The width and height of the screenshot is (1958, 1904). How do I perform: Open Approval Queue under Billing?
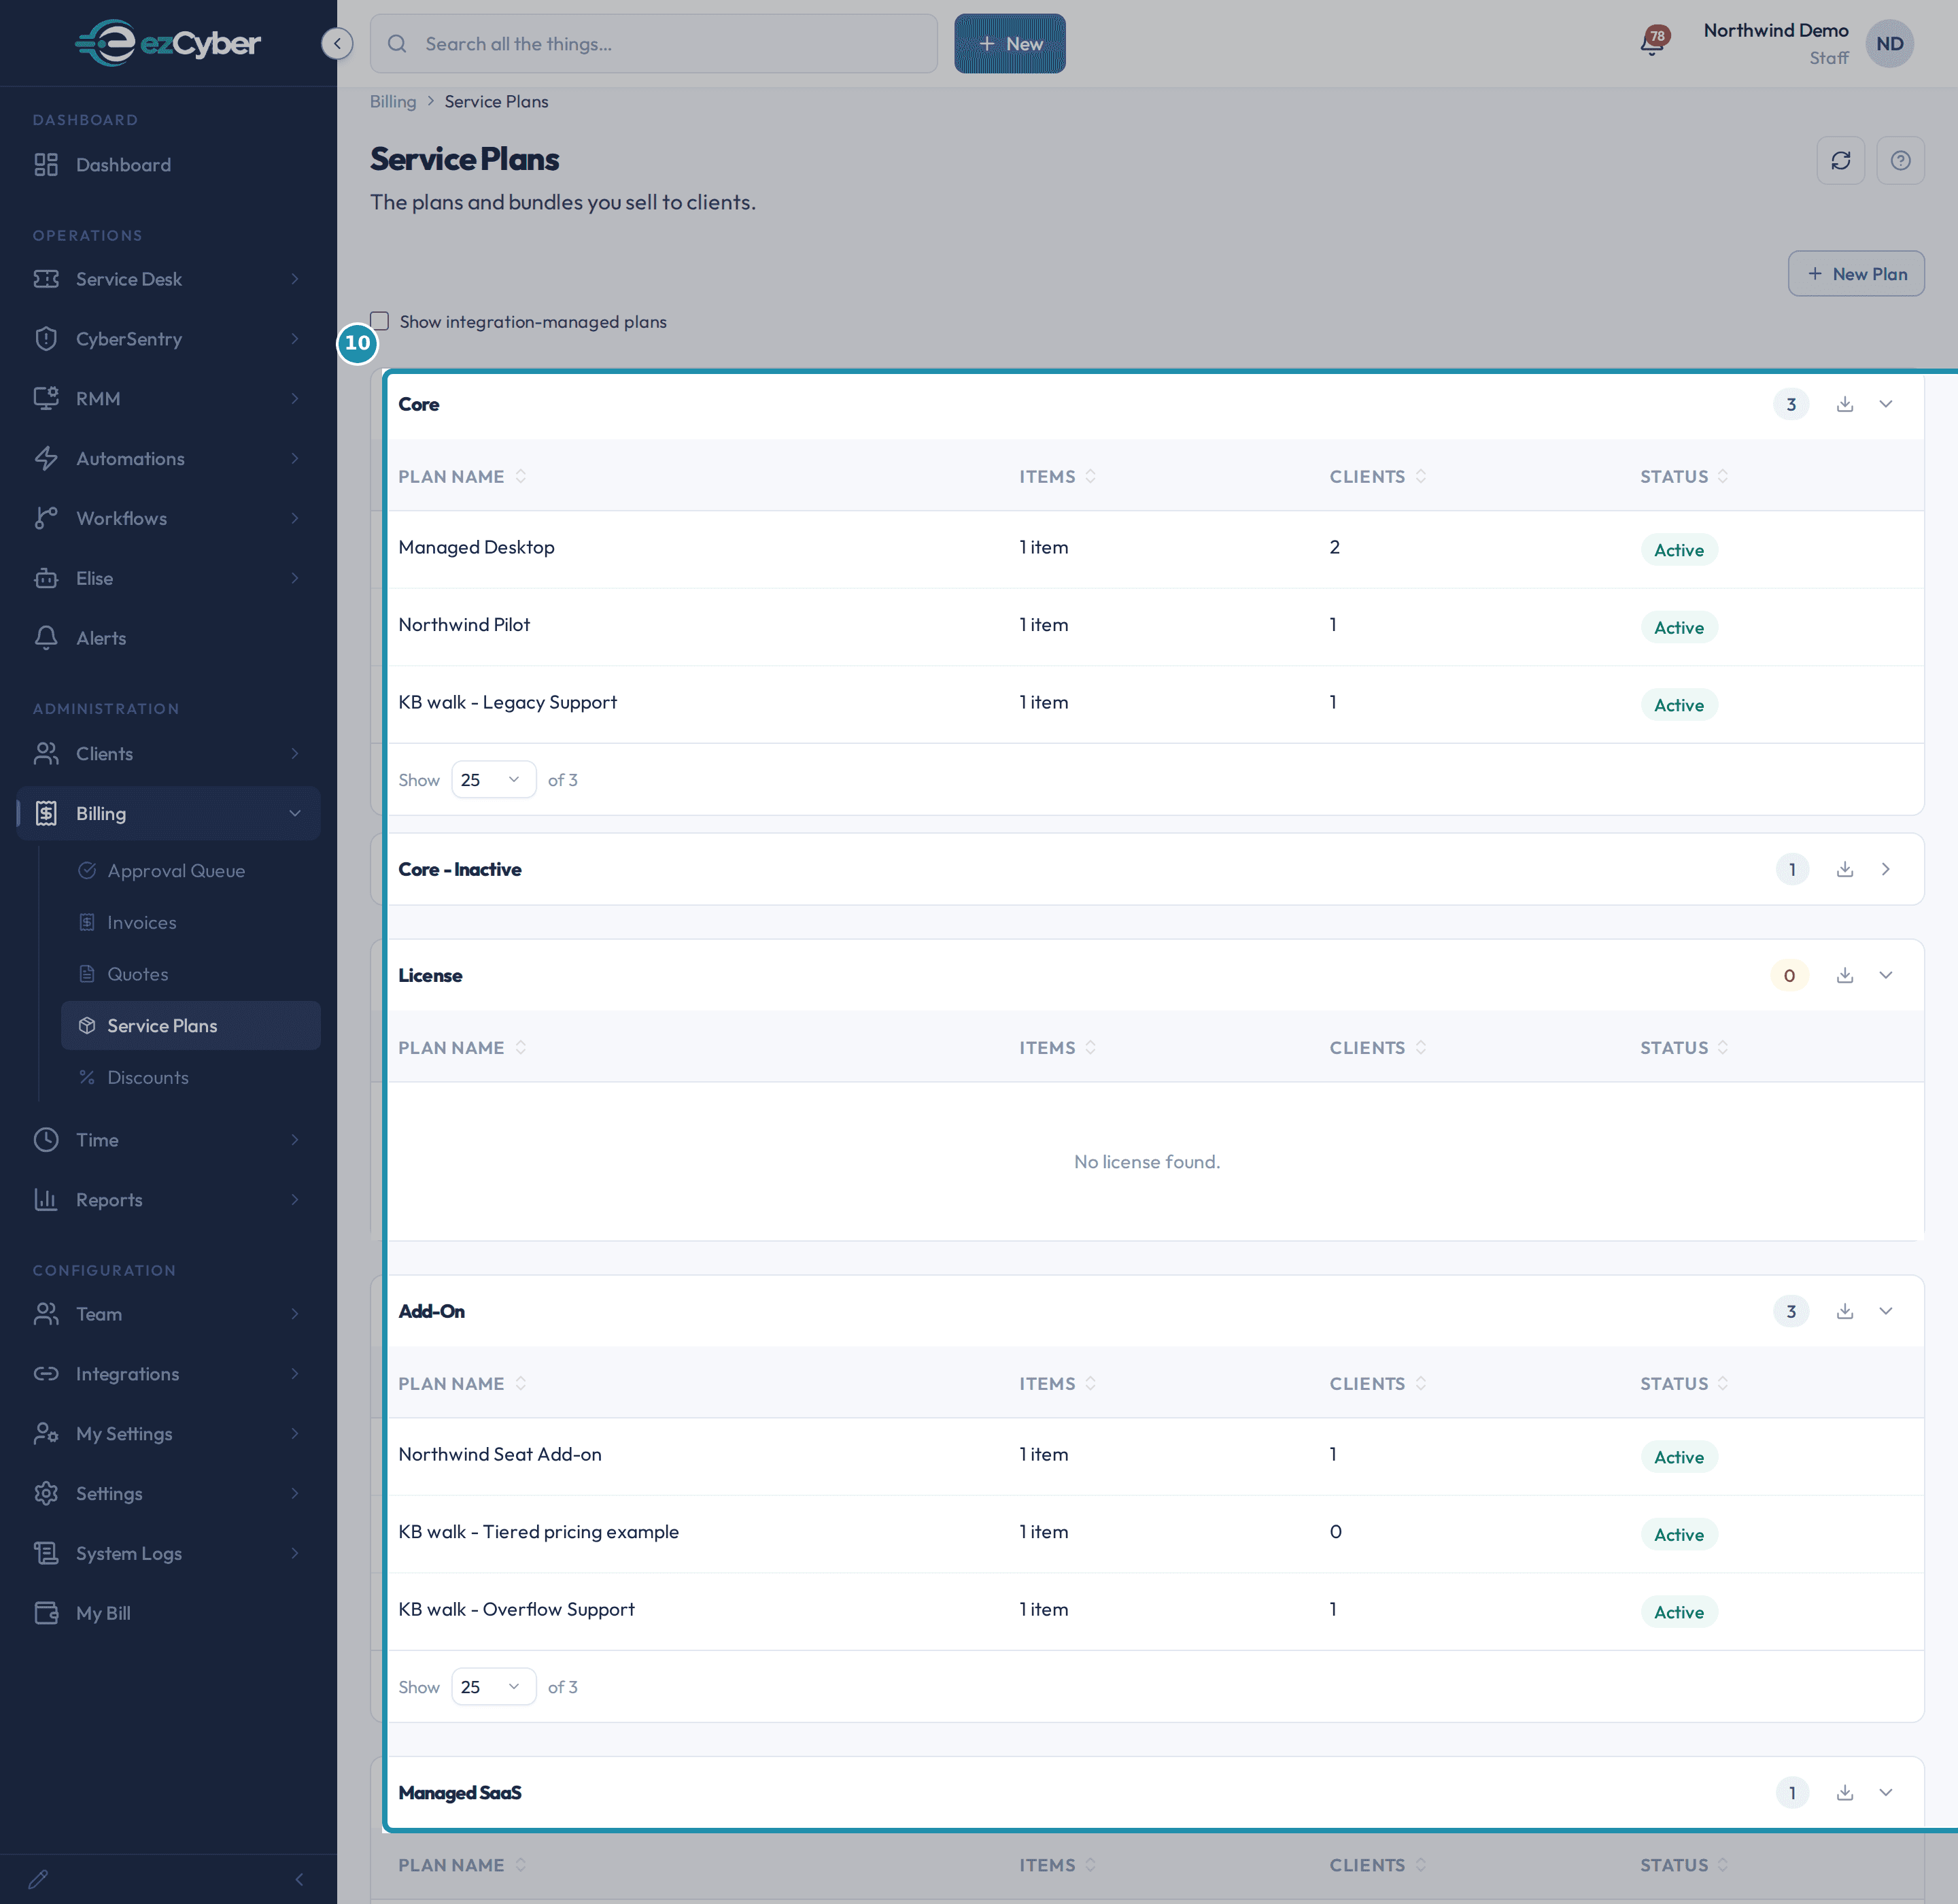tap(190, 871)
